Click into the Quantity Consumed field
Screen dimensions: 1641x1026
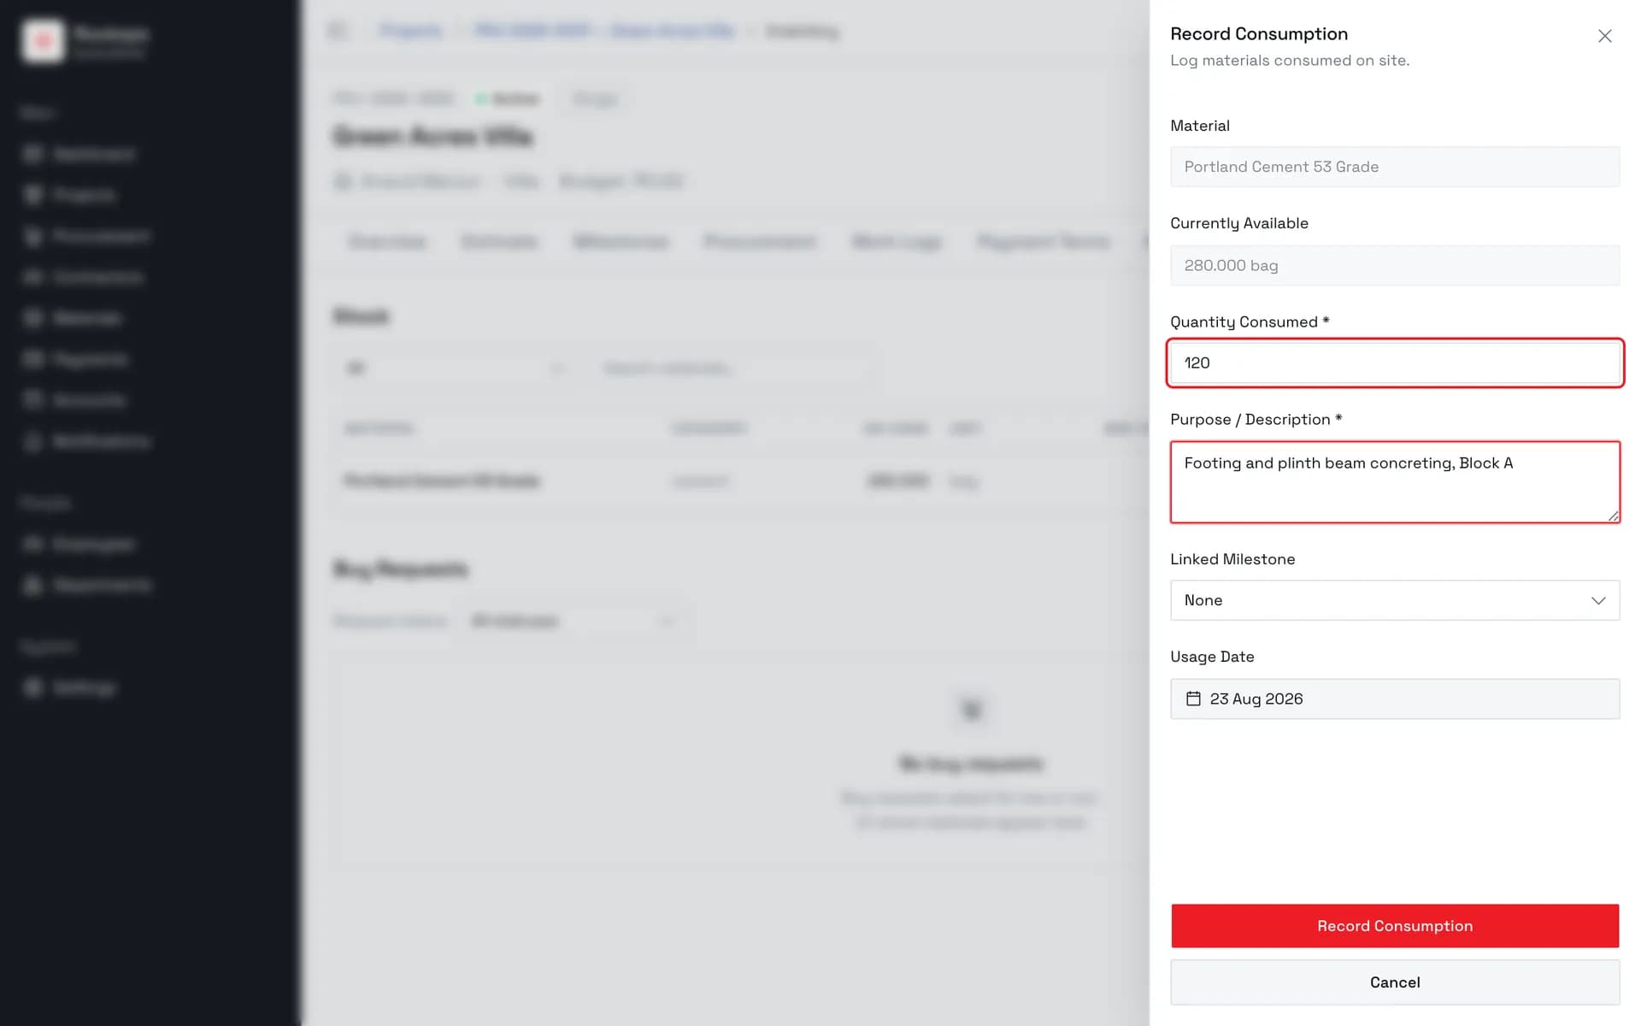[x=1395, y=363]
